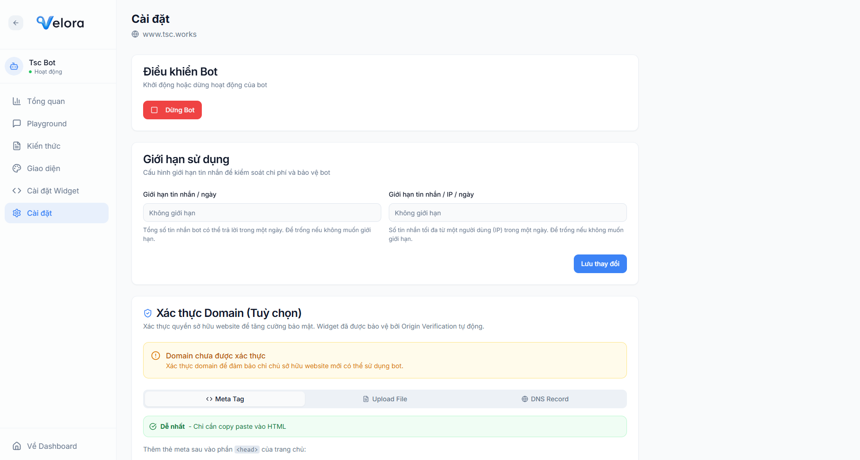This screenshot has height=460, width=860.
Task: Click the Cài đặt gear icon
Action: coord(17,213)
